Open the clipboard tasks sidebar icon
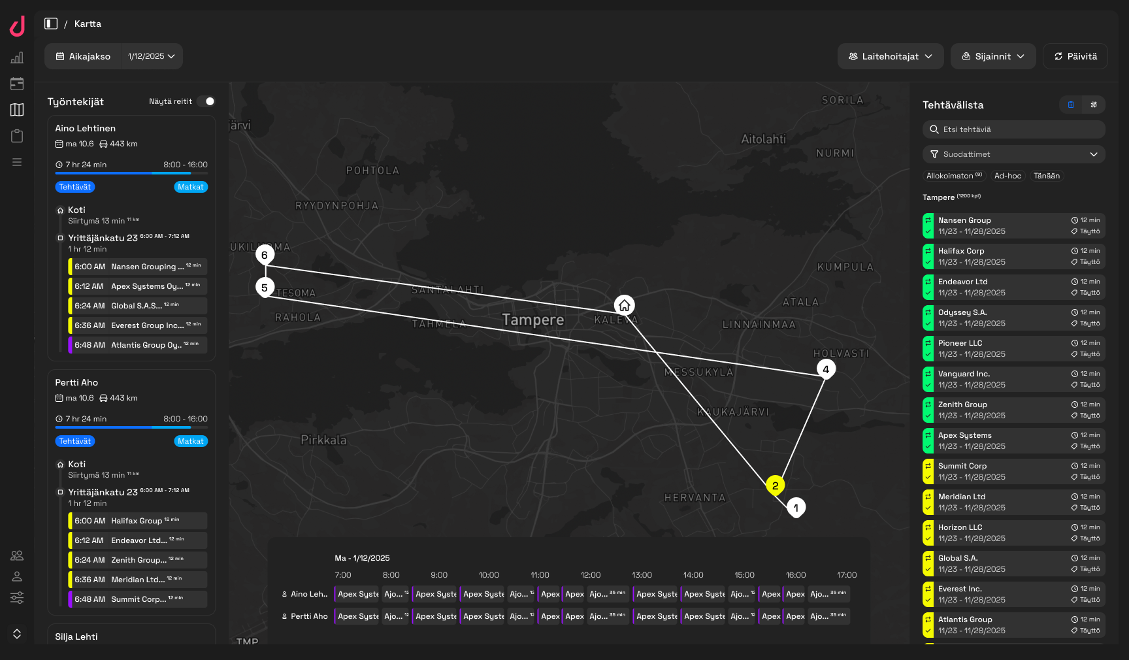The height and width of the screenshot is (660, 1129). (17, 136)
